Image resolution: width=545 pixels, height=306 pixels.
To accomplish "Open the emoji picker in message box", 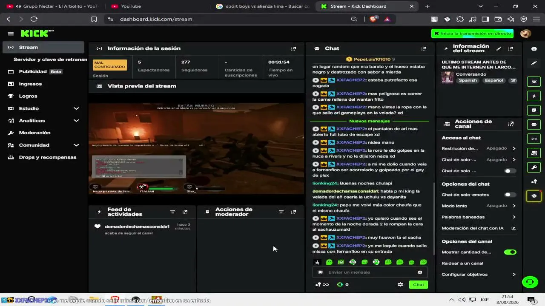I will point(420,272).
